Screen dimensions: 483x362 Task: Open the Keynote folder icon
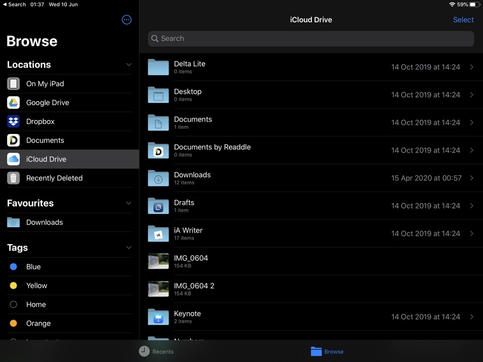click(x=158, y=317)
